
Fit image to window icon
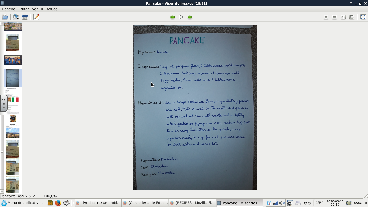pos(352,17)
